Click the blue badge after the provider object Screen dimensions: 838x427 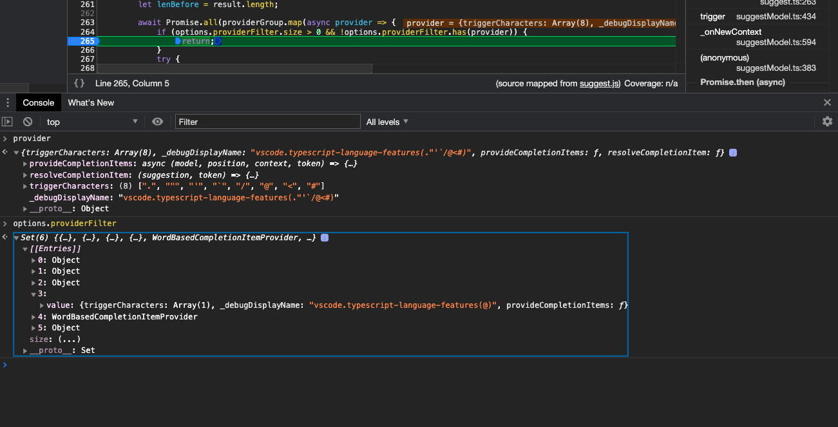pos(732,152)
